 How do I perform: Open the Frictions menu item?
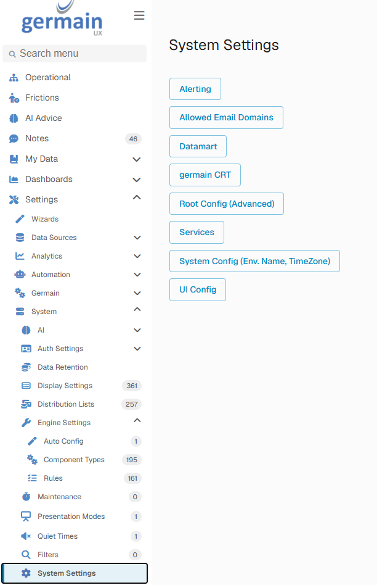click(75, 97)
